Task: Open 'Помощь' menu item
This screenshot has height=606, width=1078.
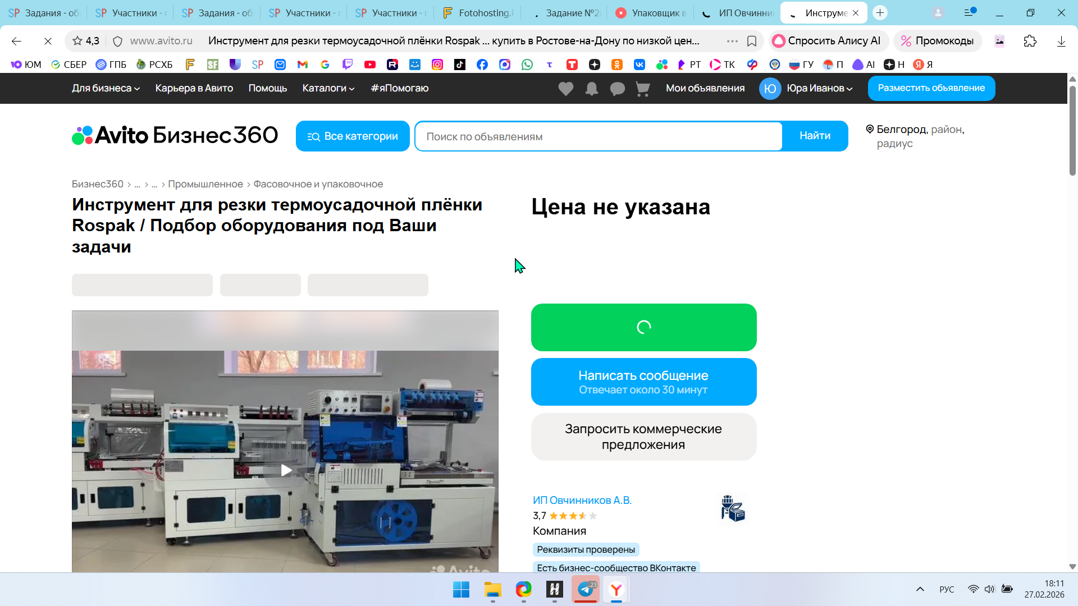Action: [x=267, y=88]
